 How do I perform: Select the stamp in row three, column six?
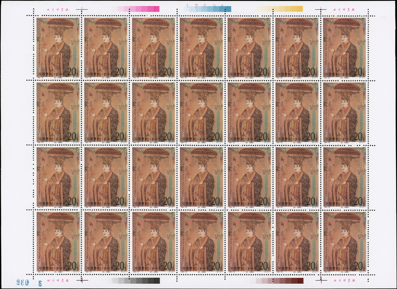point(297,177)
